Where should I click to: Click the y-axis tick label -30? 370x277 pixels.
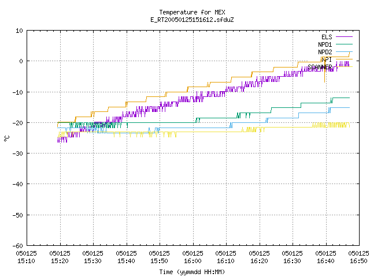click(18, 154)
